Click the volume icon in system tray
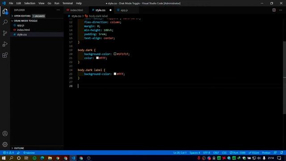The width and height of the screenshot is (286, 161). click(259, 158)
